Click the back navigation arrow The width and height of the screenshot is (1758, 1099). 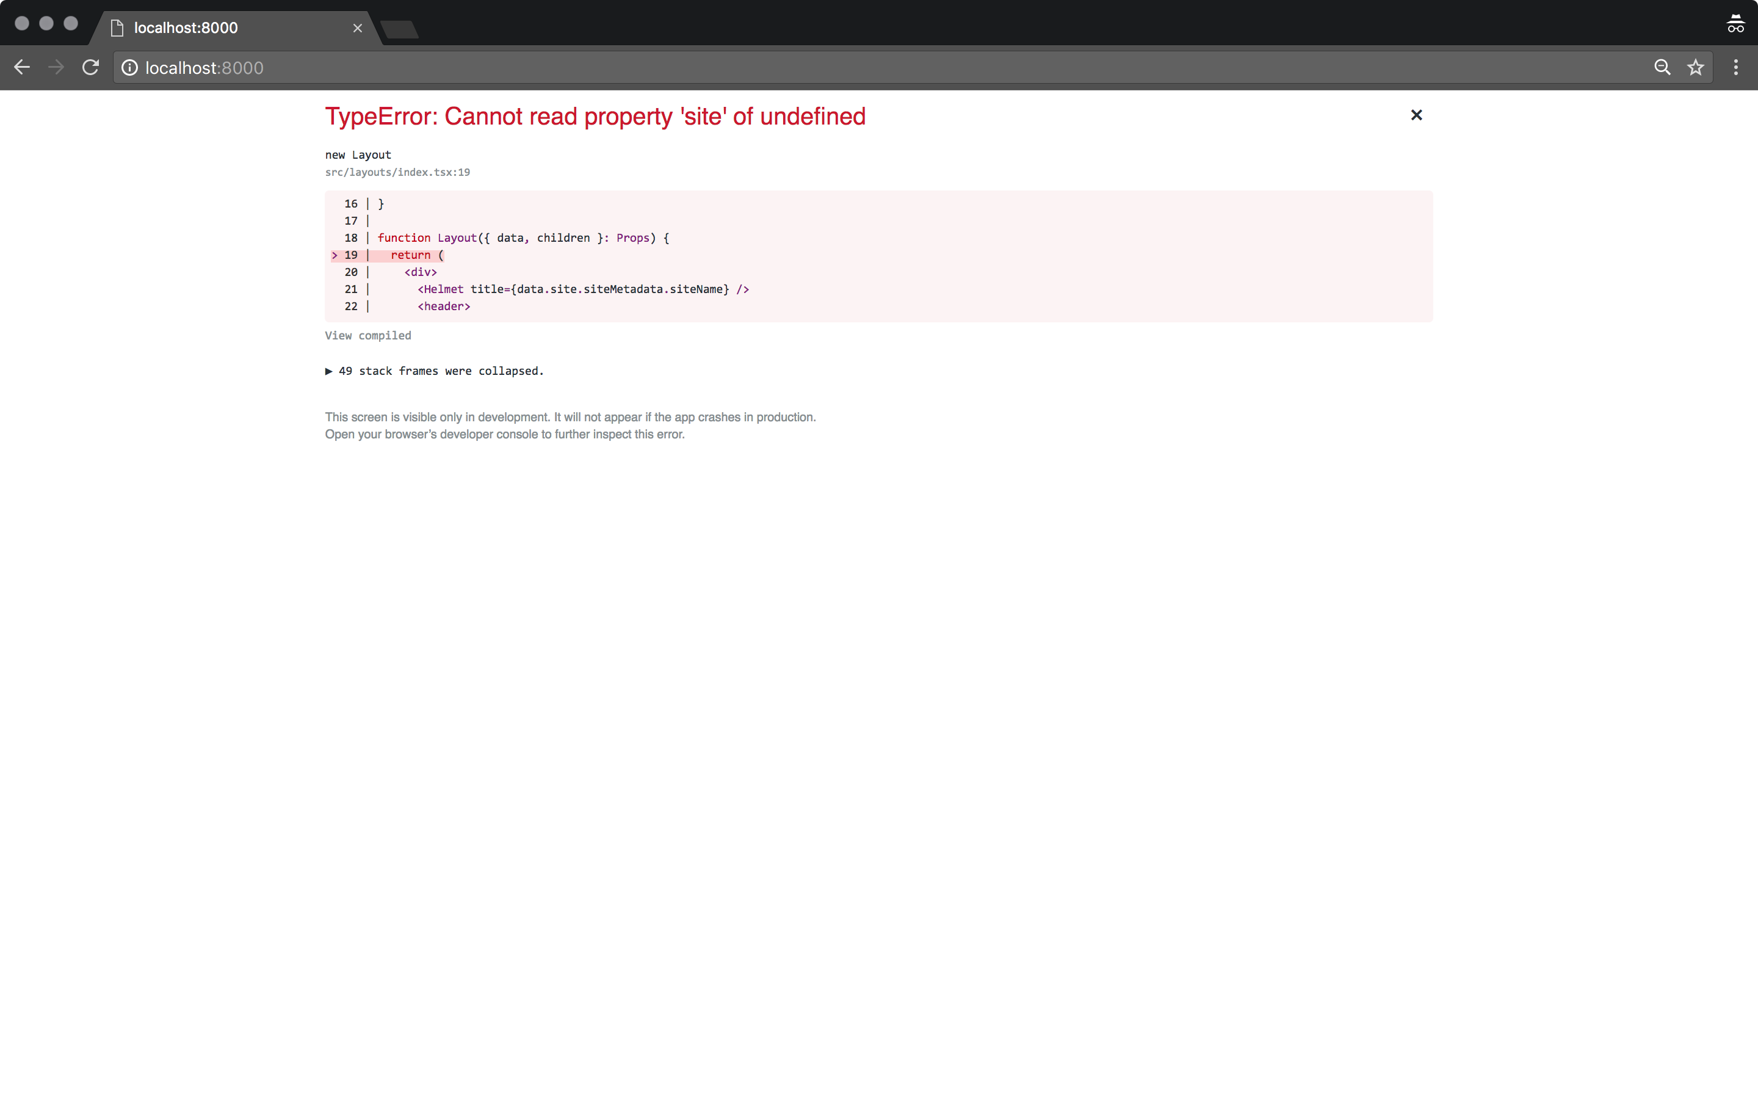22,67
